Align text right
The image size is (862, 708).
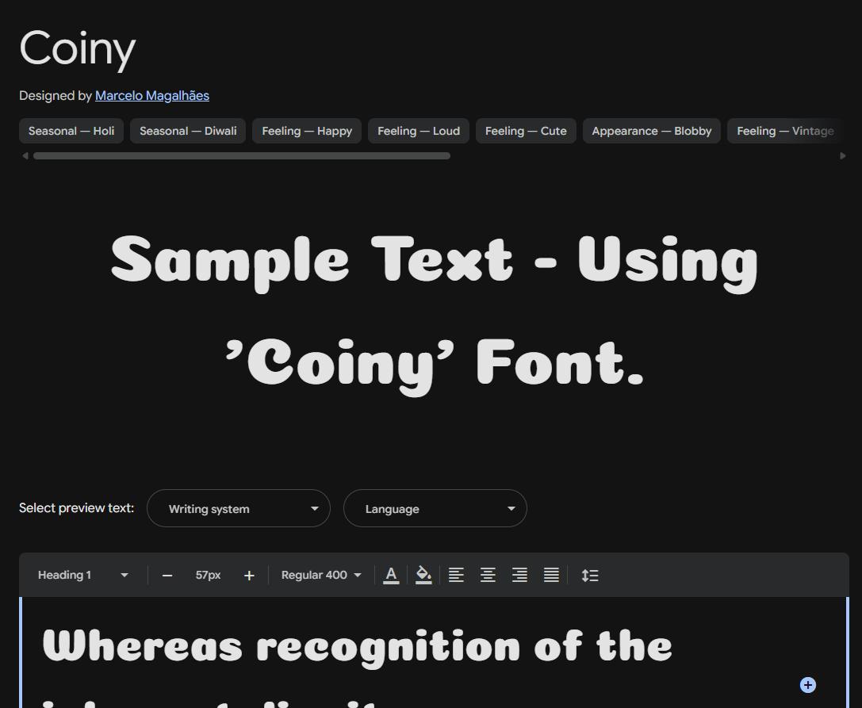click(x=519, y=575)
